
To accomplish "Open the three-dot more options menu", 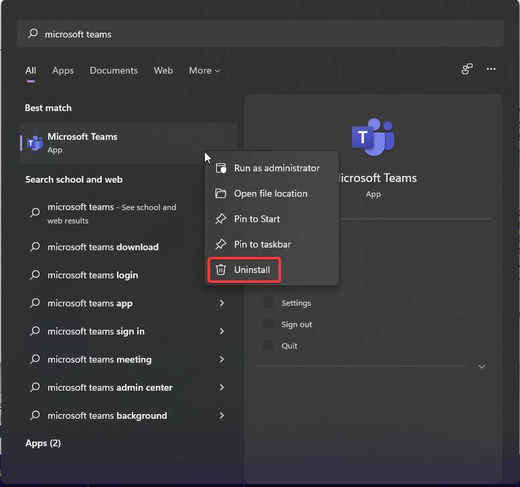I will [x=491, y=69].
